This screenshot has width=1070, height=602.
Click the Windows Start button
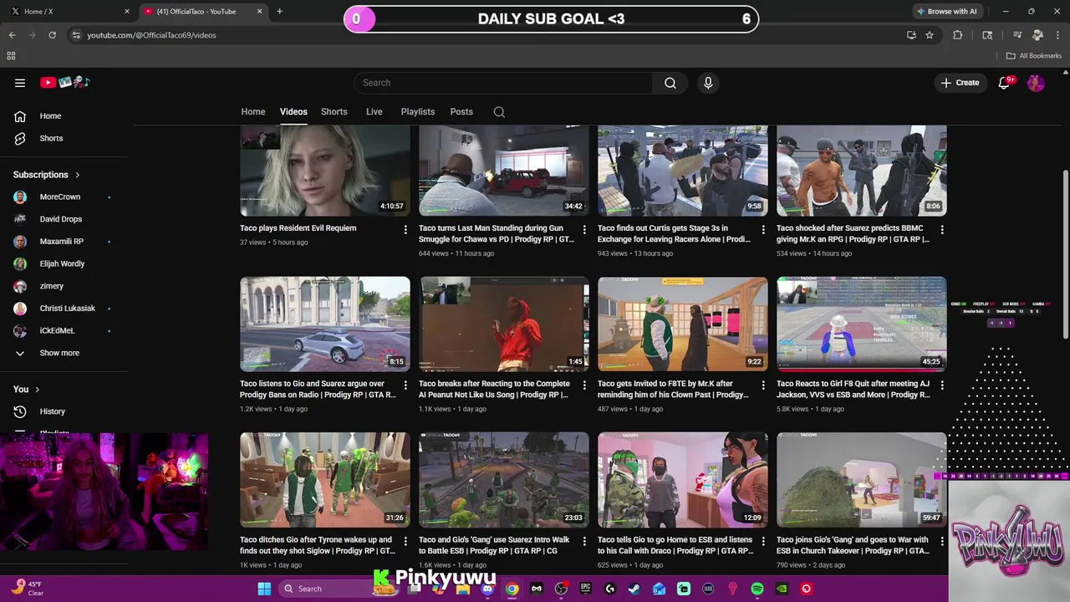tap(264, 589)
